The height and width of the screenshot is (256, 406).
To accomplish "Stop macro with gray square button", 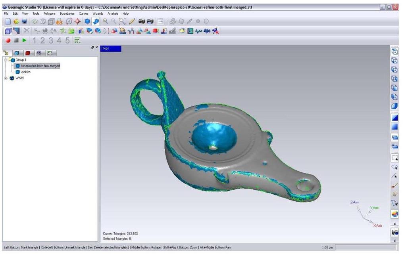I will 16,40.
